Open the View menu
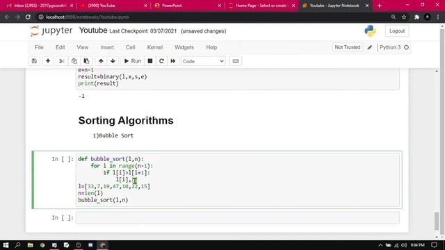Screen dimensions: 445x250 (83, 47)
